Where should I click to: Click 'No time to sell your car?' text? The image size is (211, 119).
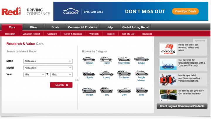click(191, 92)
